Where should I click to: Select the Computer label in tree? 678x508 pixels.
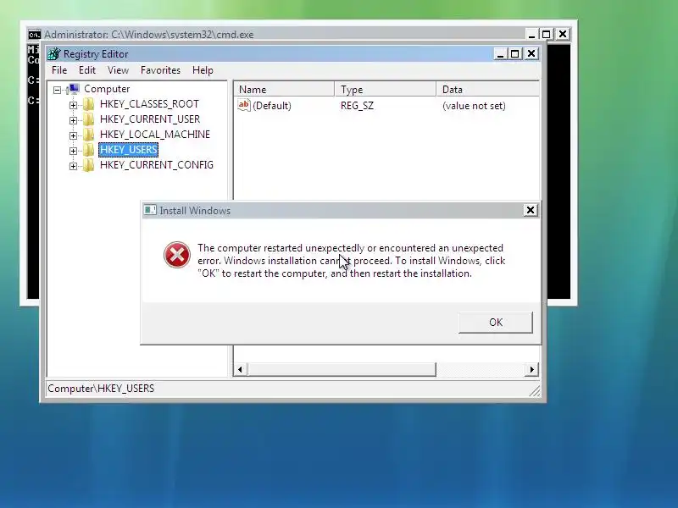click(x=107, y=89)
